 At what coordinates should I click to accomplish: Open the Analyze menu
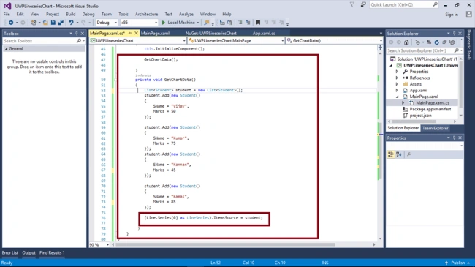point(186,14)
